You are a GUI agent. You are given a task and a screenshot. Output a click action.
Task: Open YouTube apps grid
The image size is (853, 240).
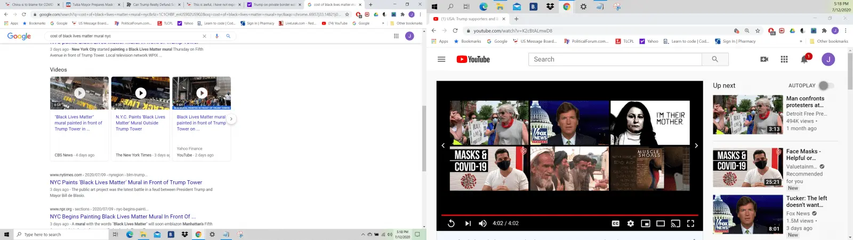(784, 59)
